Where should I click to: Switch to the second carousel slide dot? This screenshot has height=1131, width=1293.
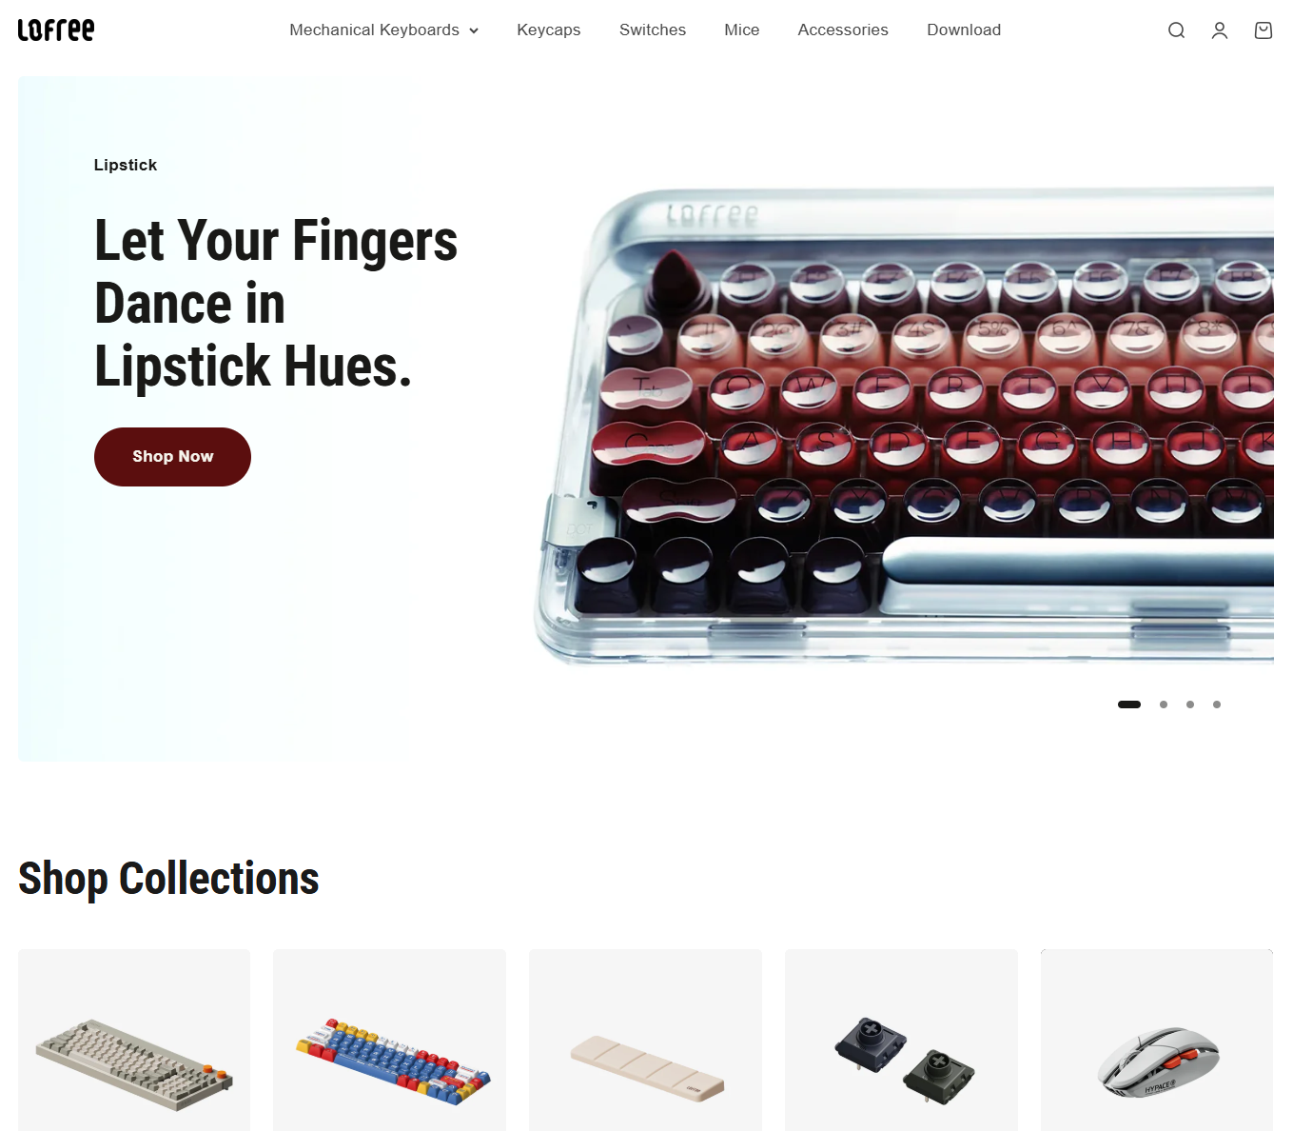tap(1164, 704)
